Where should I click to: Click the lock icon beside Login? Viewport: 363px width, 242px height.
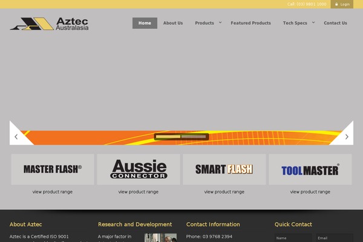coord(336,4)
